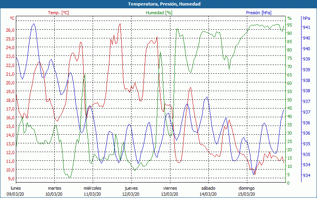Click the "60" humidity axis value

tap(290, 83)
